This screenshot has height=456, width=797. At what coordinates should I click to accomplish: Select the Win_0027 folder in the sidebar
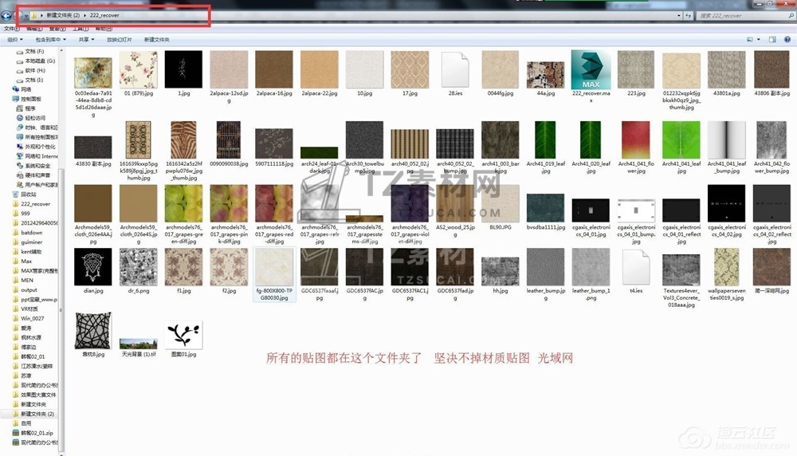click(x=29, y=318)
